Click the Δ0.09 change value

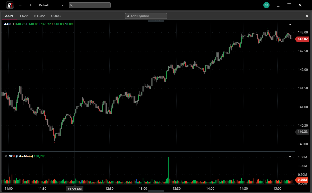pos(68,24)
